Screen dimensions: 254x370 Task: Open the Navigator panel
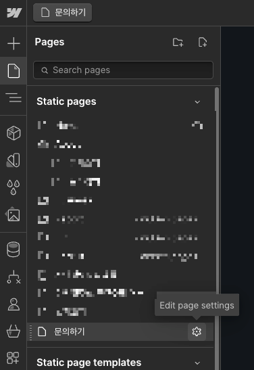pyautogui.click(x=14, y=97)
